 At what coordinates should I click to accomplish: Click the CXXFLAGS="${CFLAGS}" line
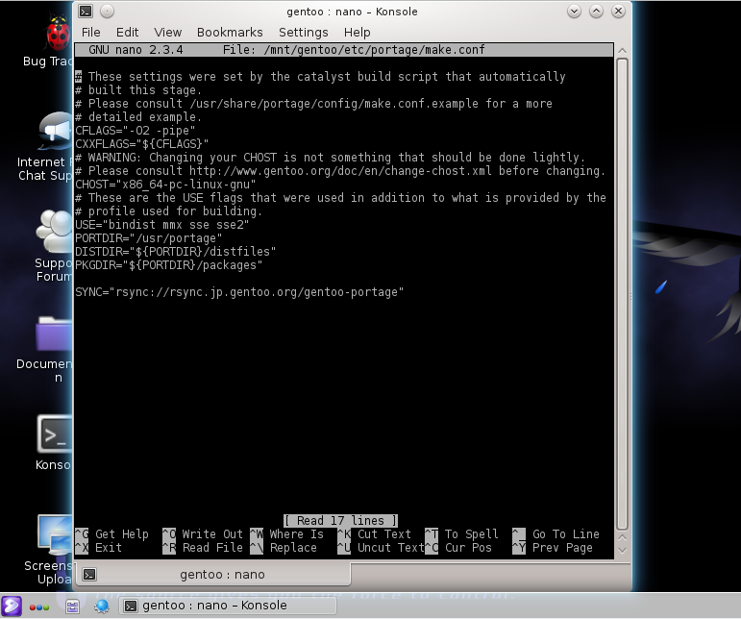[142, 143]
